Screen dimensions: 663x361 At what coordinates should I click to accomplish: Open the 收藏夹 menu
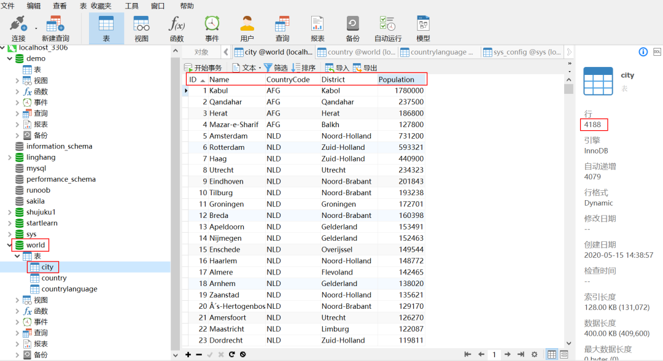[101, 6]
